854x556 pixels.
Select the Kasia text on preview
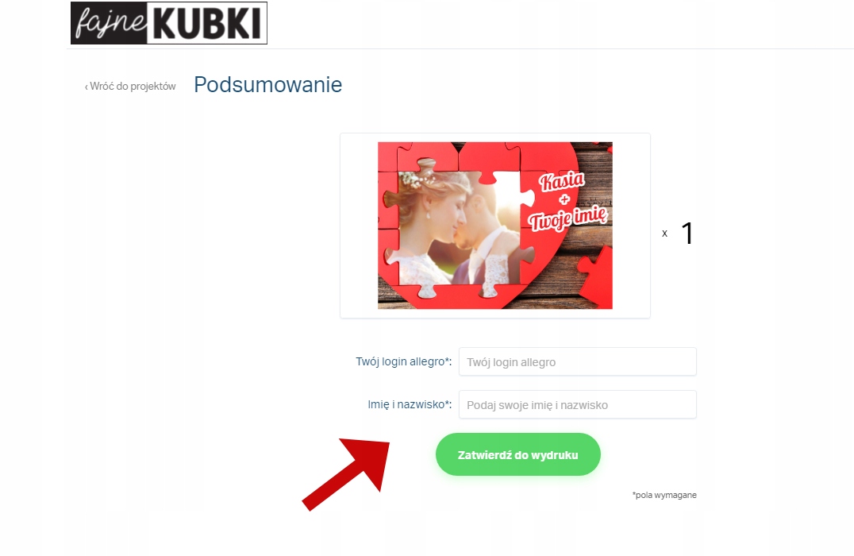pyautogui.click(x=561, y=181)
